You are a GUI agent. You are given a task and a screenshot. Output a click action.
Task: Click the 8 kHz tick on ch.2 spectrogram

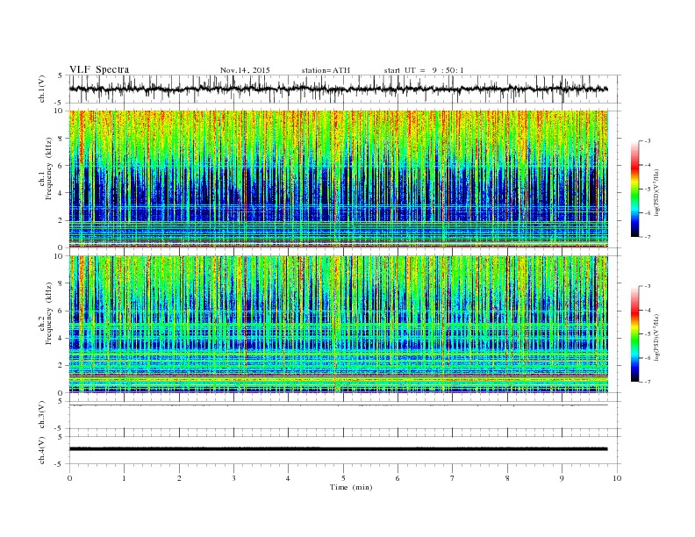[x=61, y=283]
